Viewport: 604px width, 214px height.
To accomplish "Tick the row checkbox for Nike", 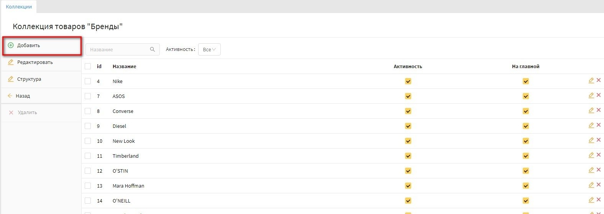I will pos(88,81).
